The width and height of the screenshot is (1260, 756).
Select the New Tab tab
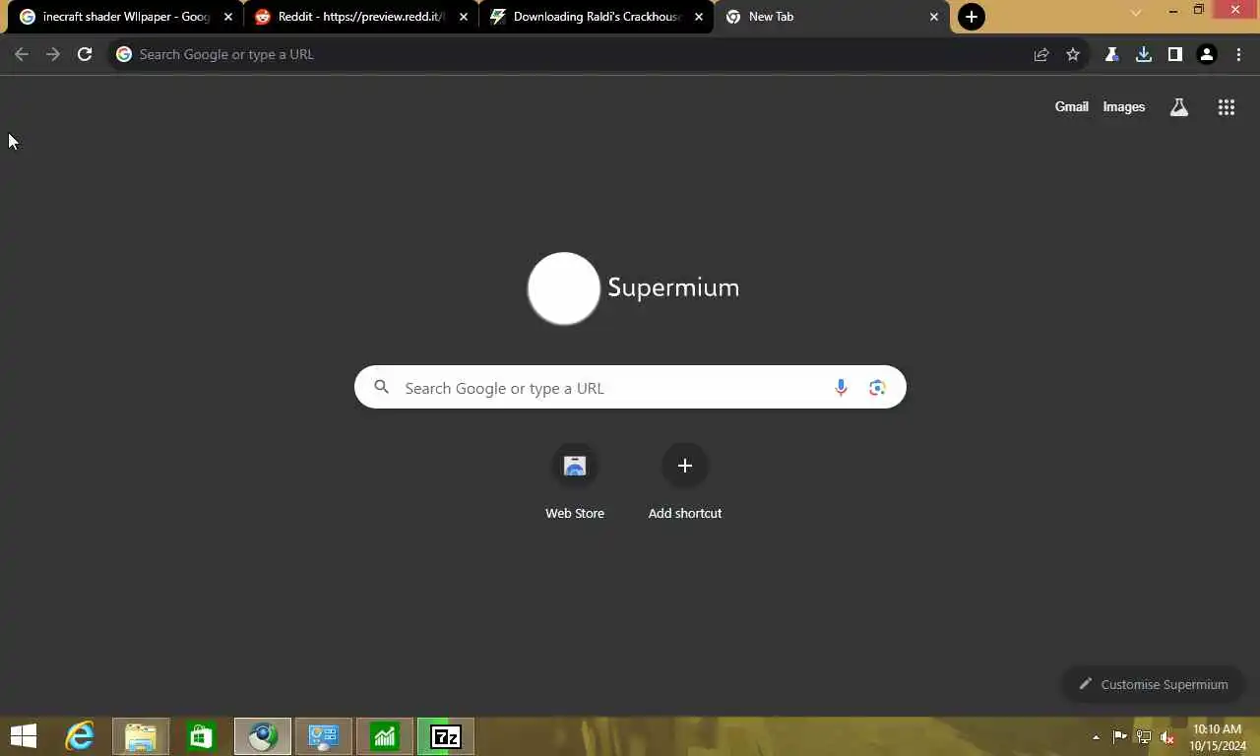(832, 17)
